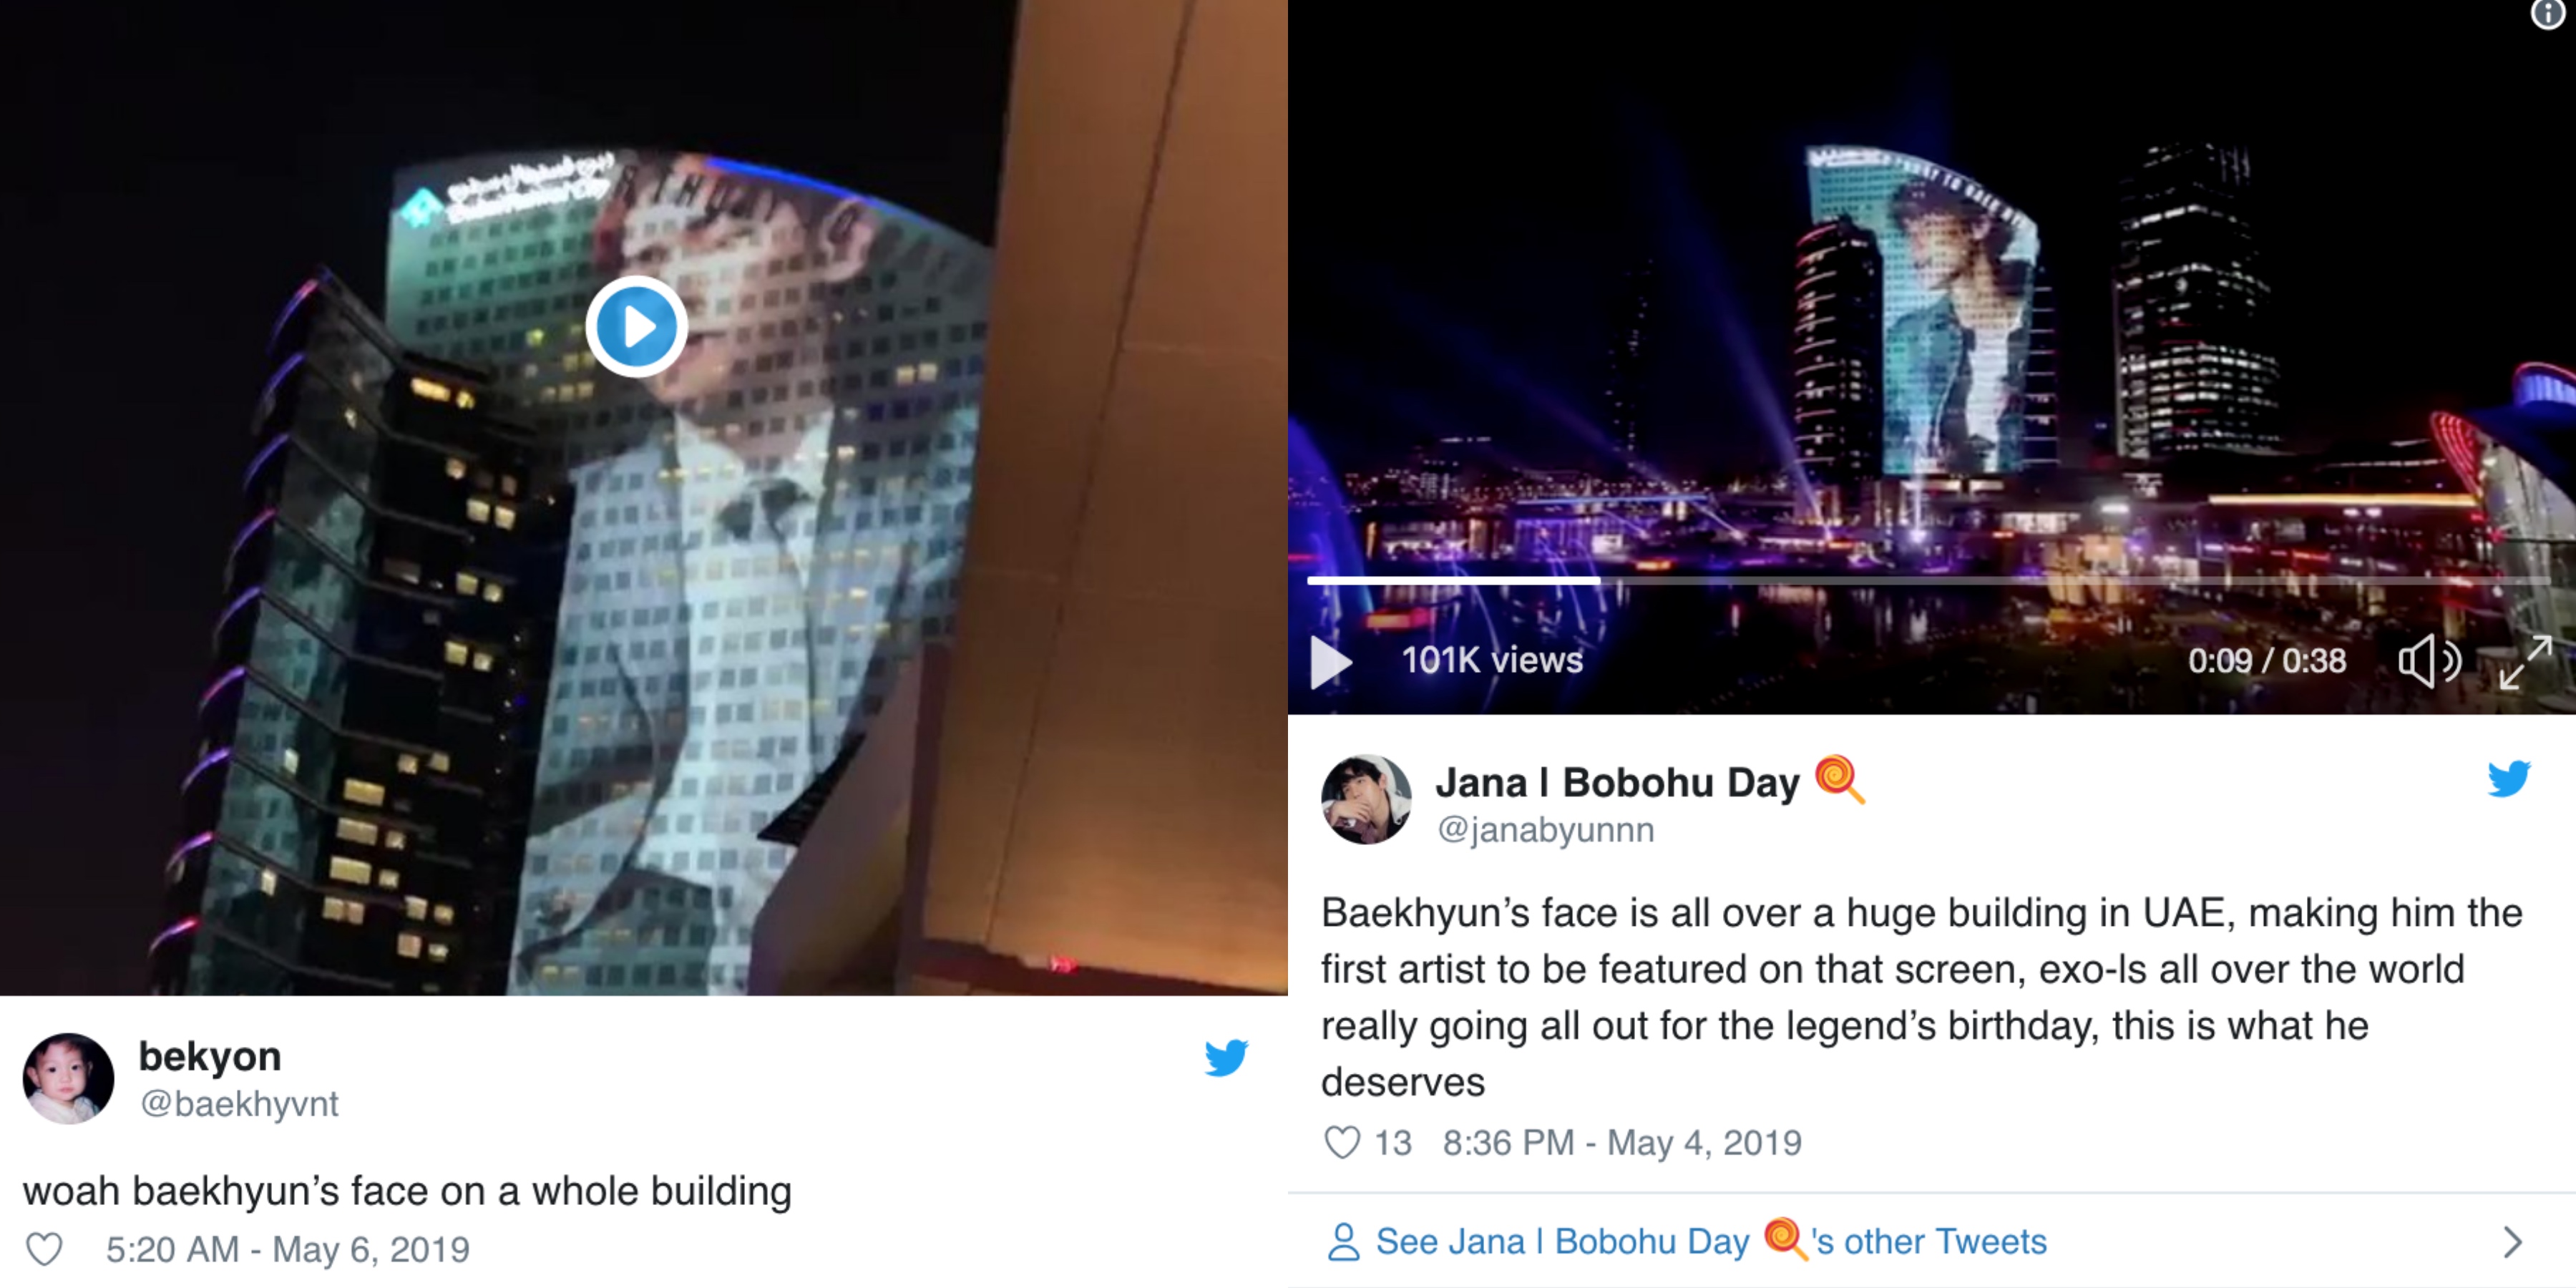Open the 8:36 PM - May 4, 2019 timestamp
The height and width of the screenshot is (1288, 2576).
point(1622,1142)
